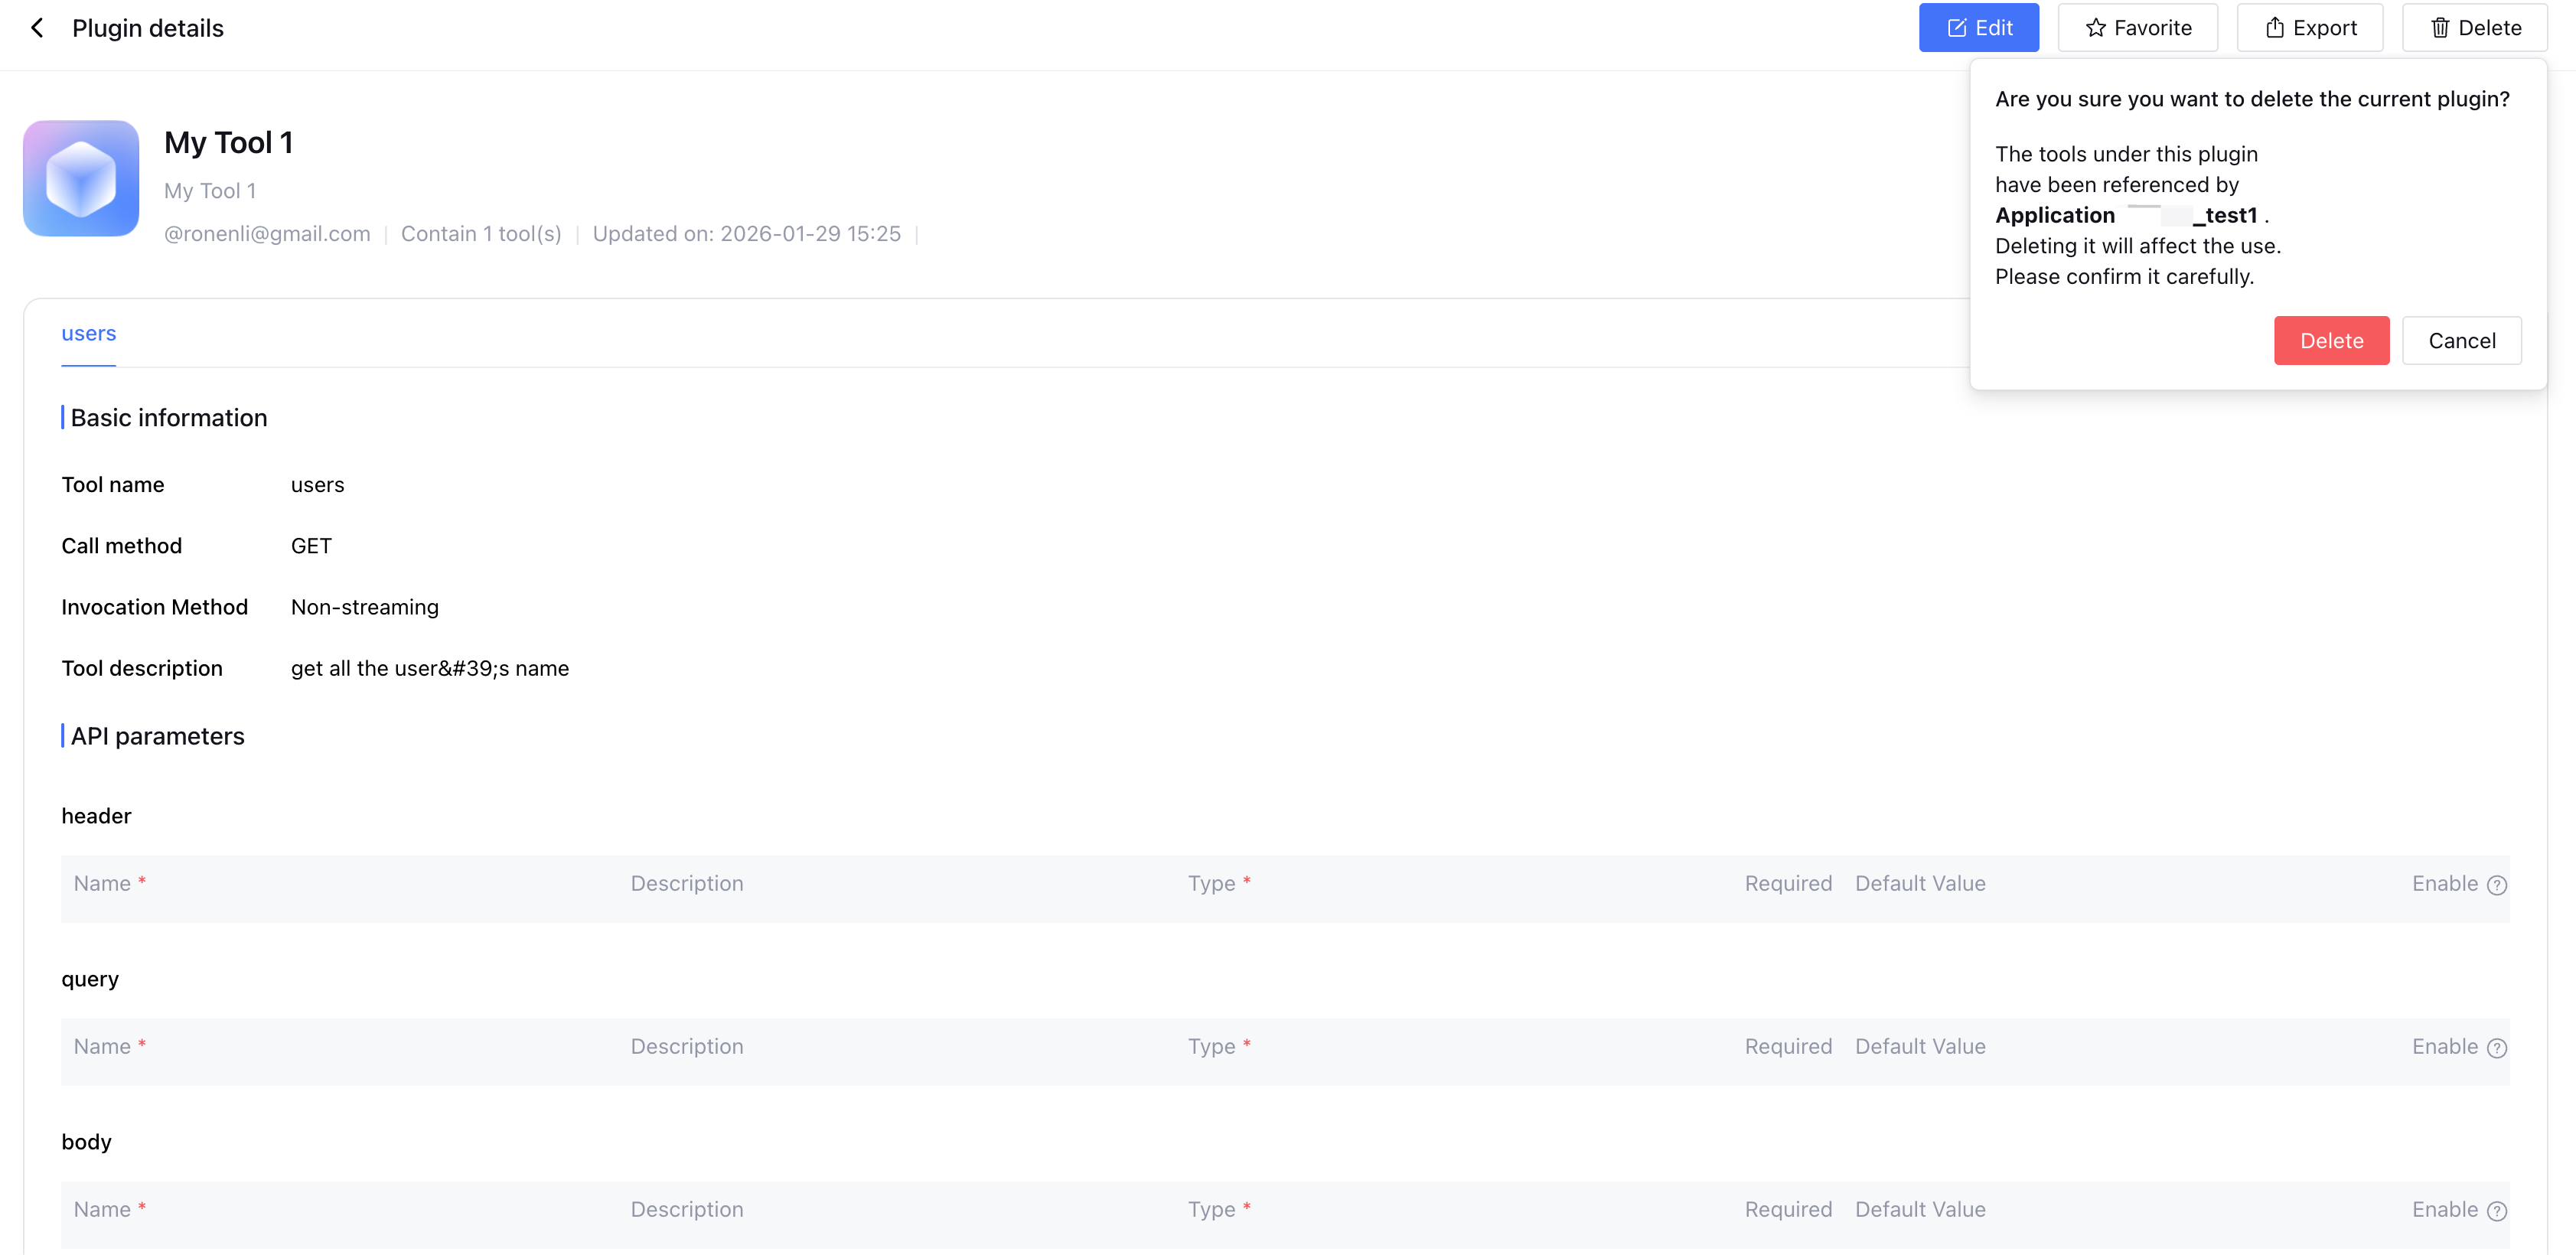Viewport: 2576px width, 1255px height.
Task: Click the Export share button
Action: coord(2309,28)
